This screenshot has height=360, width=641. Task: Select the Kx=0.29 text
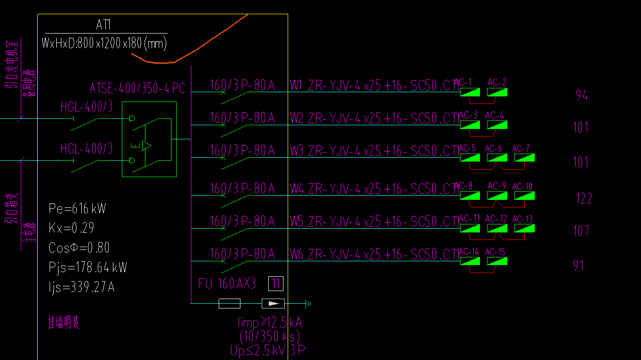[71, 228]
